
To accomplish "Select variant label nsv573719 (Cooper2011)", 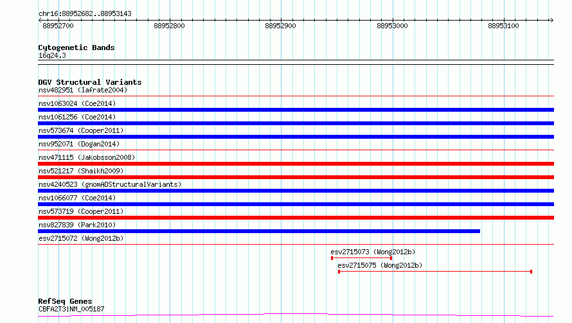I will tap(81, 211).
